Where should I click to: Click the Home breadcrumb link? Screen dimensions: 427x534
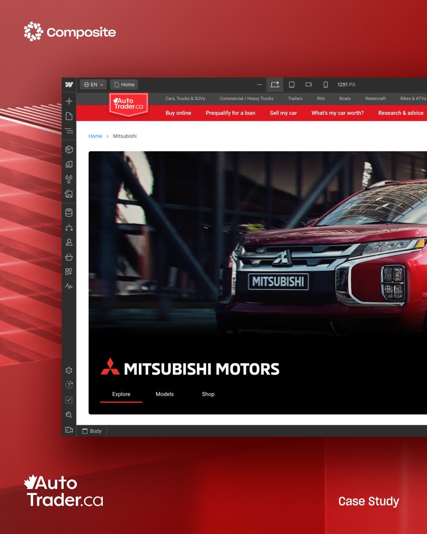95,136
